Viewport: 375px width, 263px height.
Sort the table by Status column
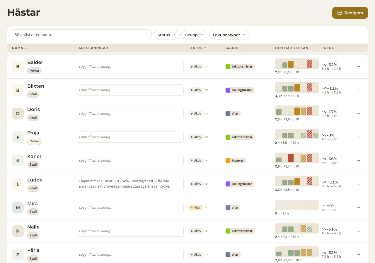pos(197,48)
